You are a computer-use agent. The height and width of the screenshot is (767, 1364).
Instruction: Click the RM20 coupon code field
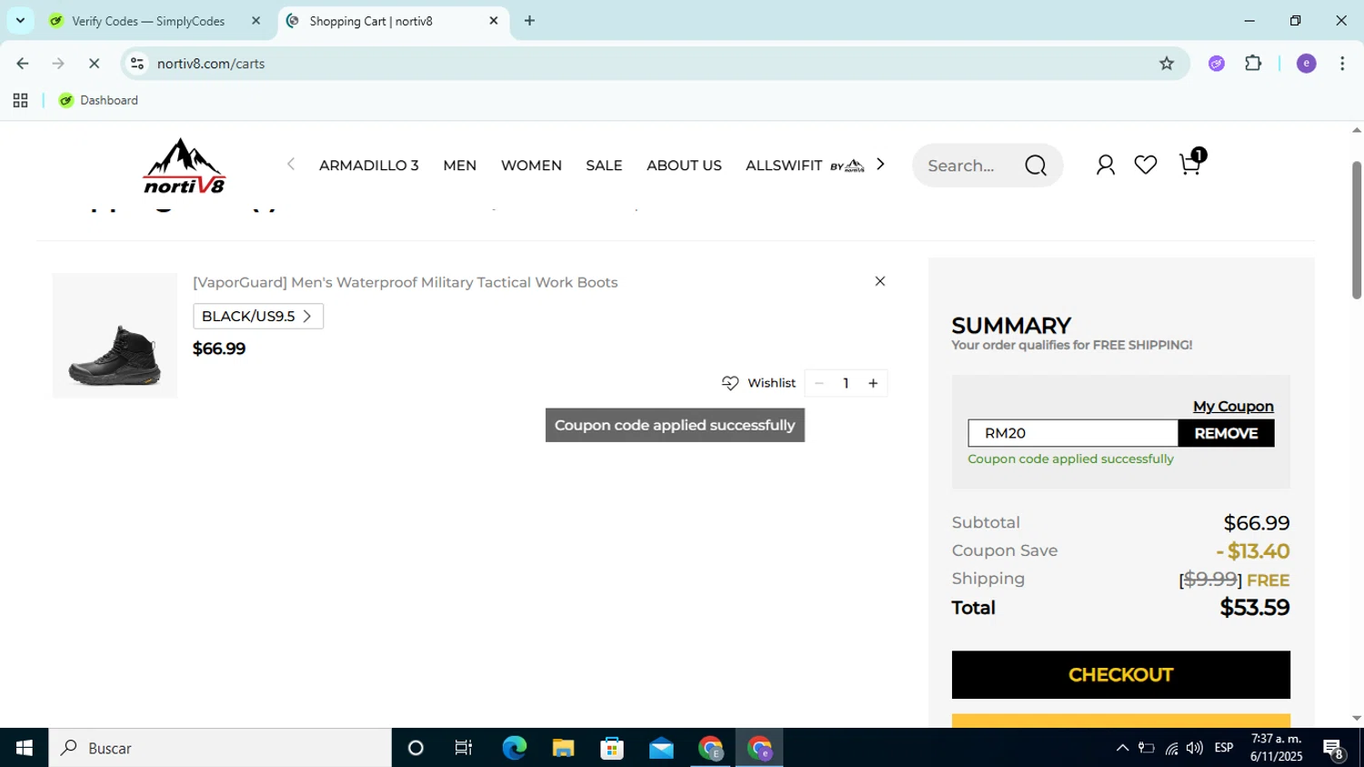click(1073, 433)
